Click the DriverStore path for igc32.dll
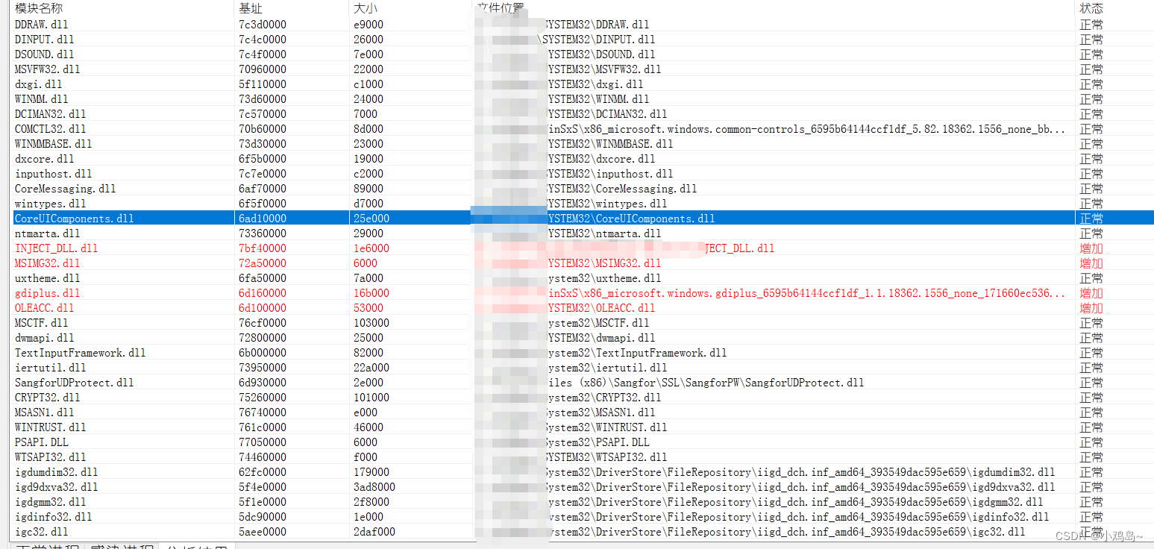This screenshot has height=549, width=1154. [x=784, y=531]
